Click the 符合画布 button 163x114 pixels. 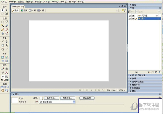(87, 98)
